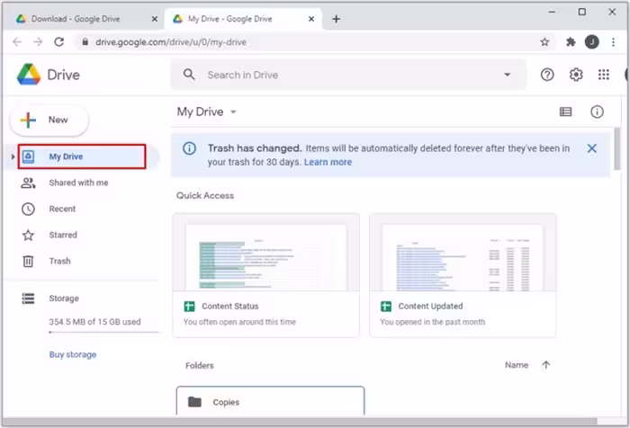Go back in browser
Screen dimensions: 630x428
(17, 41)
